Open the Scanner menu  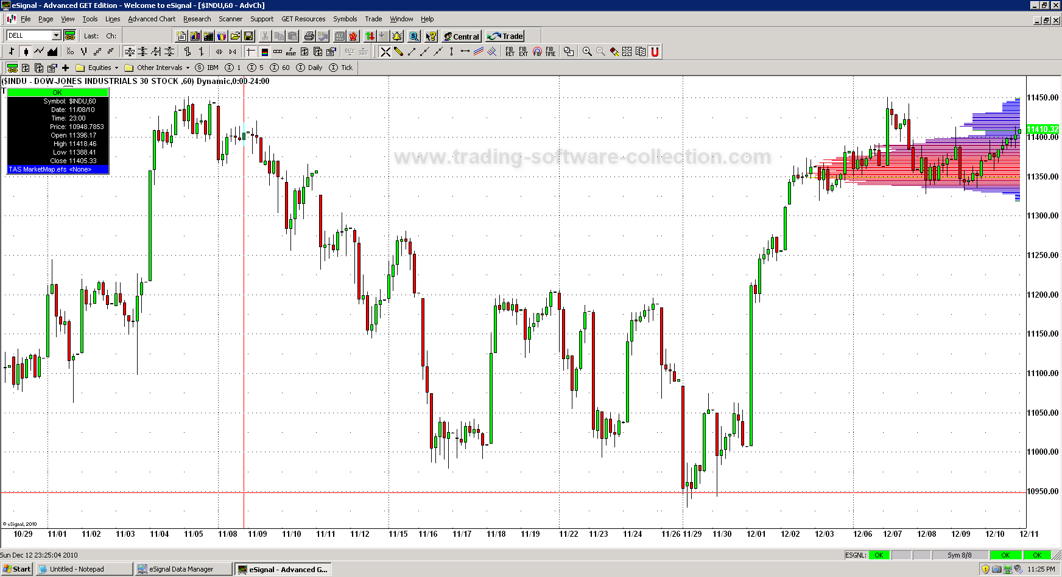pos(230,19)
